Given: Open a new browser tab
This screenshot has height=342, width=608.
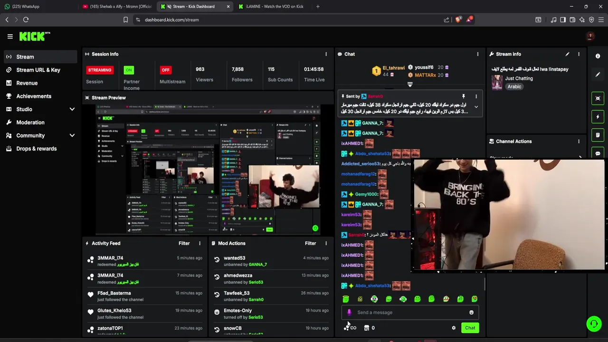Looking at the screenshot, I should pyautogui.click(x=318, y=7).
